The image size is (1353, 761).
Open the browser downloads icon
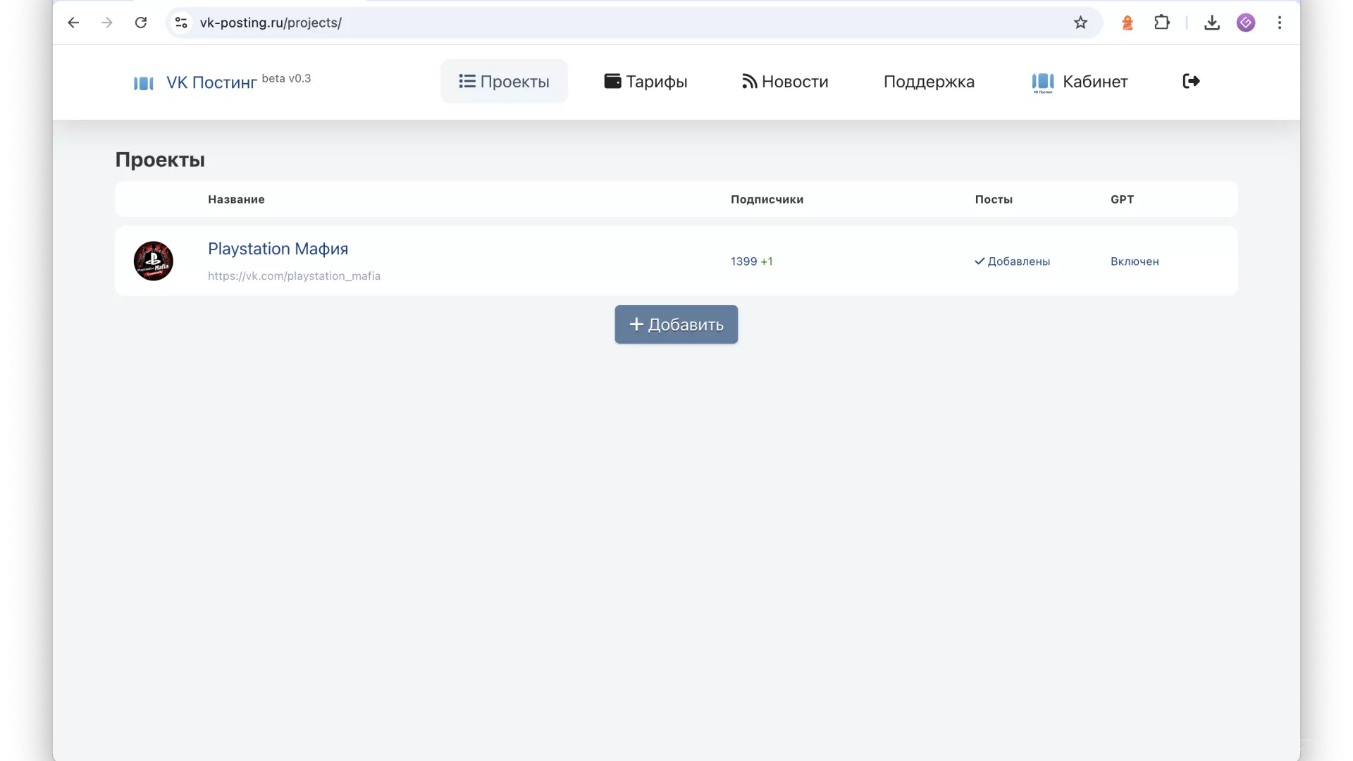point(1212,23)
